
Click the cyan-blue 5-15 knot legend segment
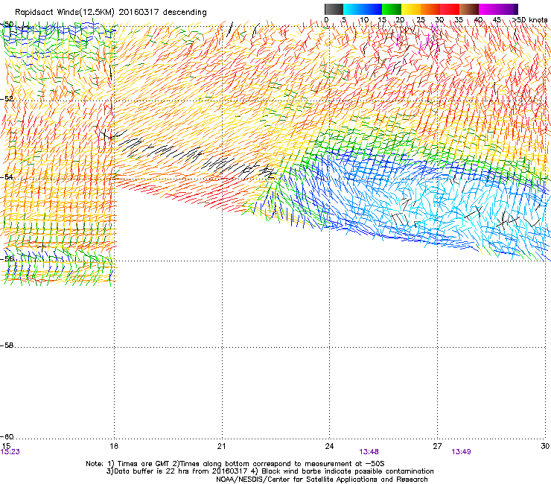(x=363, y=9)
